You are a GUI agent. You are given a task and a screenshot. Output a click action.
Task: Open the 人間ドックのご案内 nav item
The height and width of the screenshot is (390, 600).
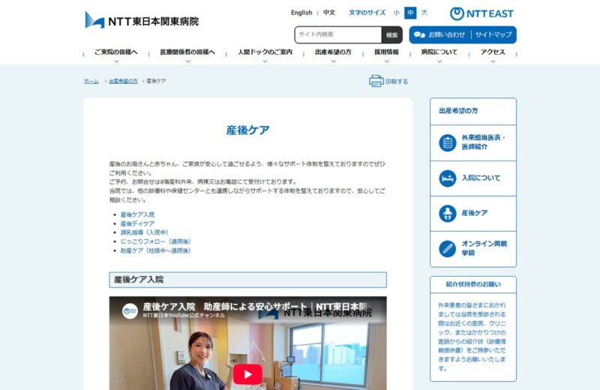tap(265, 52)
